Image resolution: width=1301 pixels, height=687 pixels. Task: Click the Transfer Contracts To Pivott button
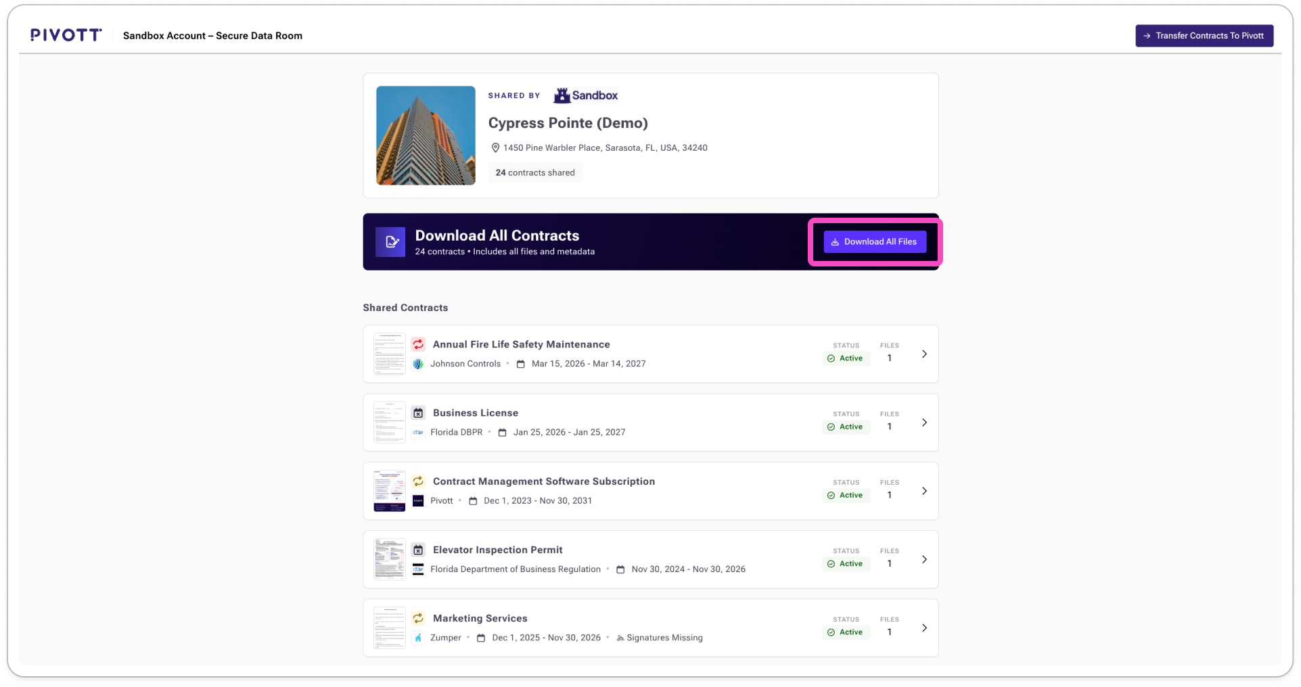coord(1204,36)
